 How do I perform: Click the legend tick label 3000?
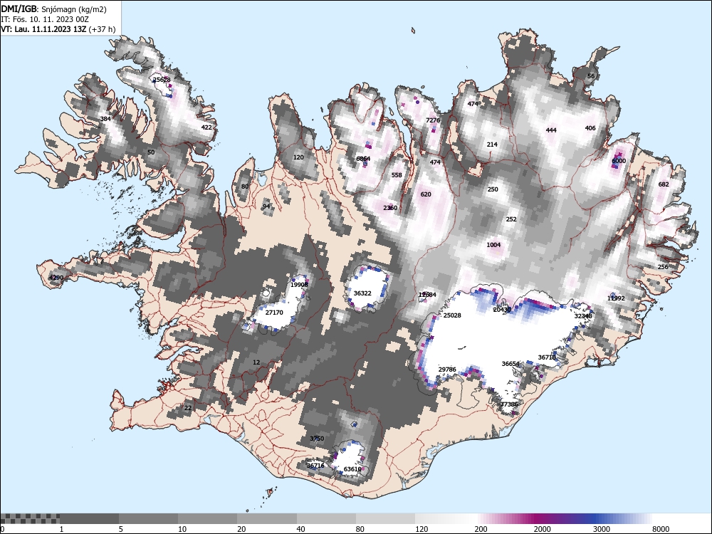[602, 529]
